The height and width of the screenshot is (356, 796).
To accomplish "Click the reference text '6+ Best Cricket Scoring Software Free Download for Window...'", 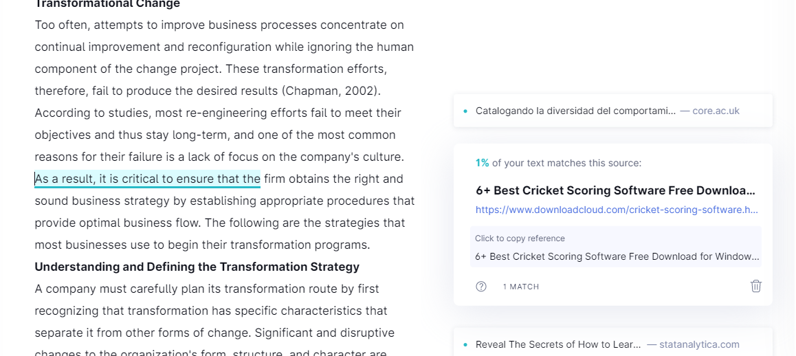I will click(617, 256).
